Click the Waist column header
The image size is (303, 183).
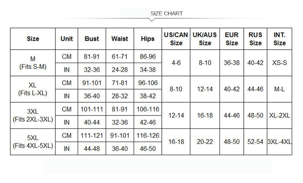[x=120, y=39]
